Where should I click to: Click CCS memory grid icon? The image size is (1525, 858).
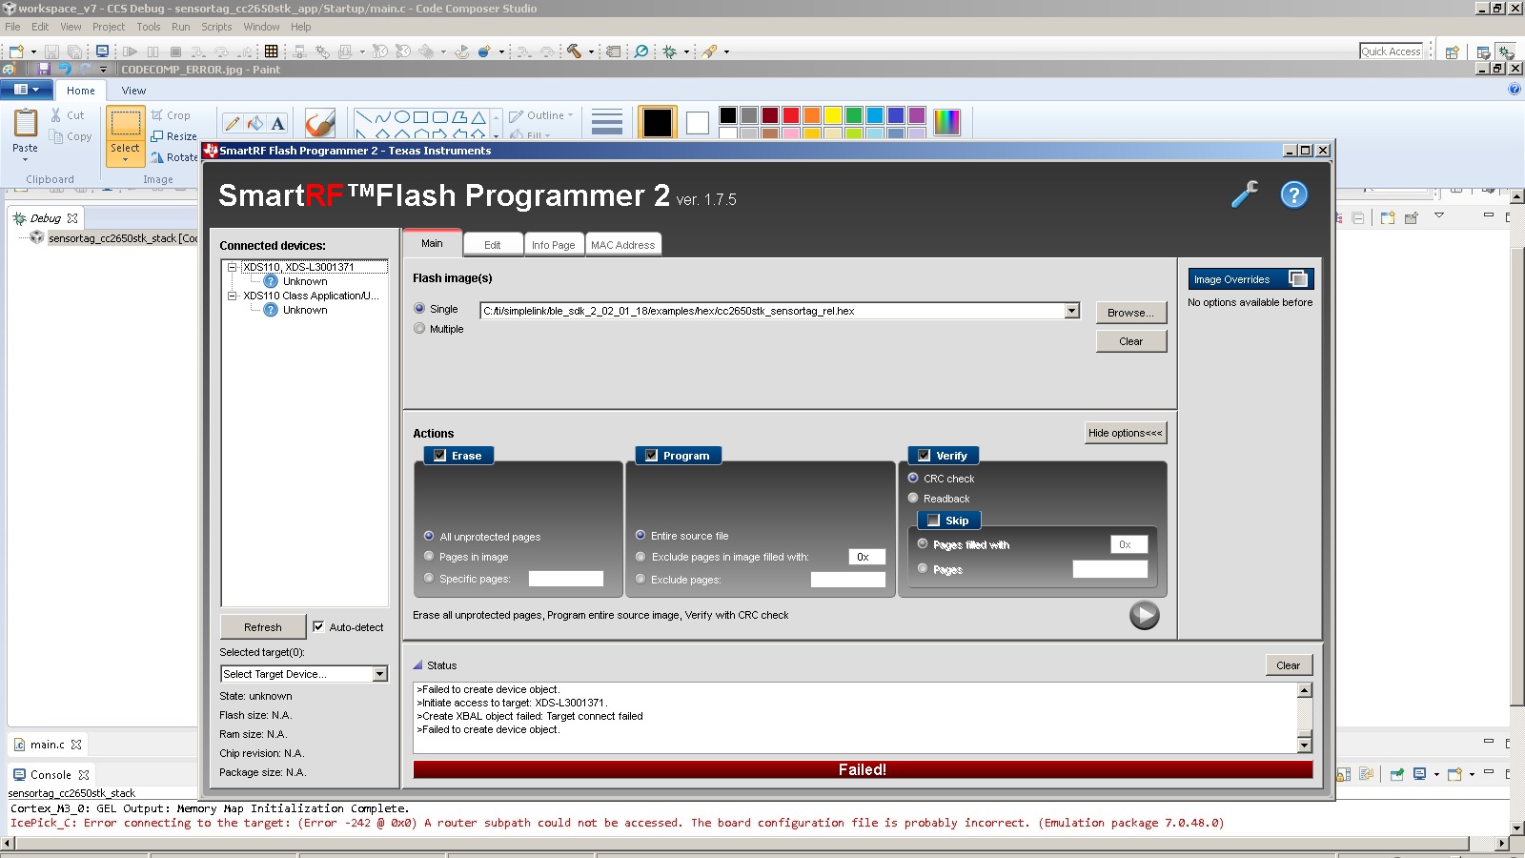point(272,51)
